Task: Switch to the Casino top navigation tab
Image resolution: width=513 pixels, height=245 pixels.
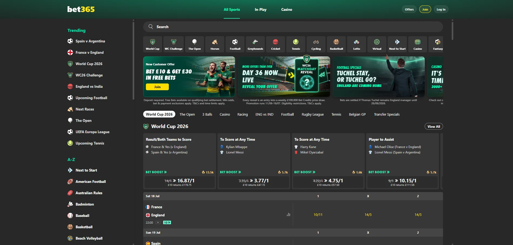Action: (x=287, y=9)
